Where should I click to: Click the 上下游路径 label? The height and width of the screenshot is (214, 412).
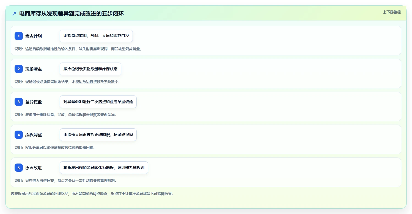click(x=392, y=12)
